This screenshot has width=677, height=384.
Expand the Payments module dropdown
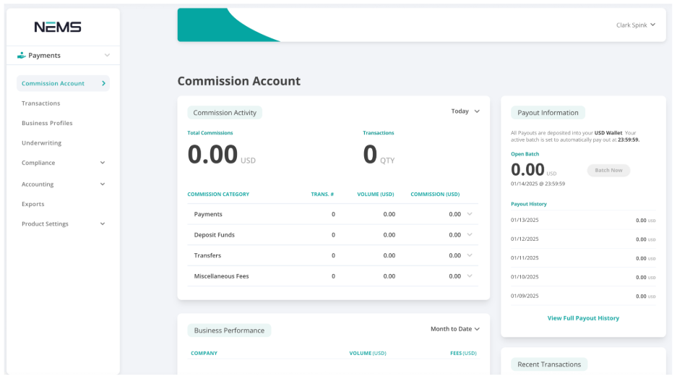pyautogui.click(x=107, y=56)
